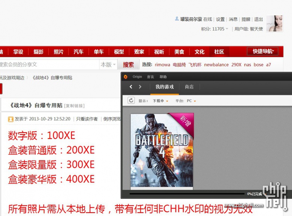The height and width of the screenshot is (216, 292).
Task: Click the text 盒装限量版：300XE
Action: click(51, 164)
